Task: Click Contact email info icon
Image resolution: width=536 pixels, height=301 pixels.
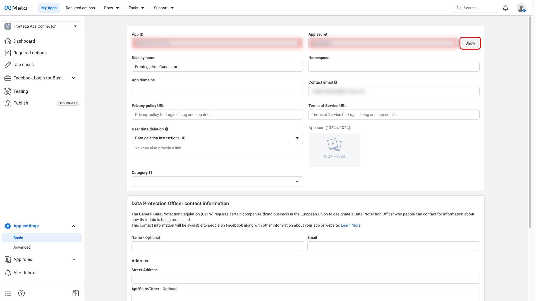Action: 336,82
